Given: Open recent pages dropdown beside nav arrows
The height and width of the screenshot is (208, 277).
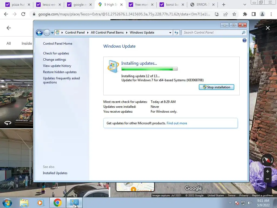Looking at the screenshot, I should tap(52, 33).
